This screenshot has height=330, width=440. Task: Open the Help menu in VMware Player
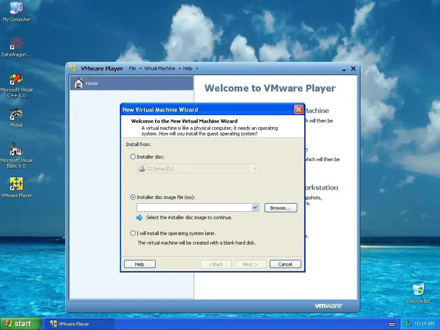[x=190, y=68]
